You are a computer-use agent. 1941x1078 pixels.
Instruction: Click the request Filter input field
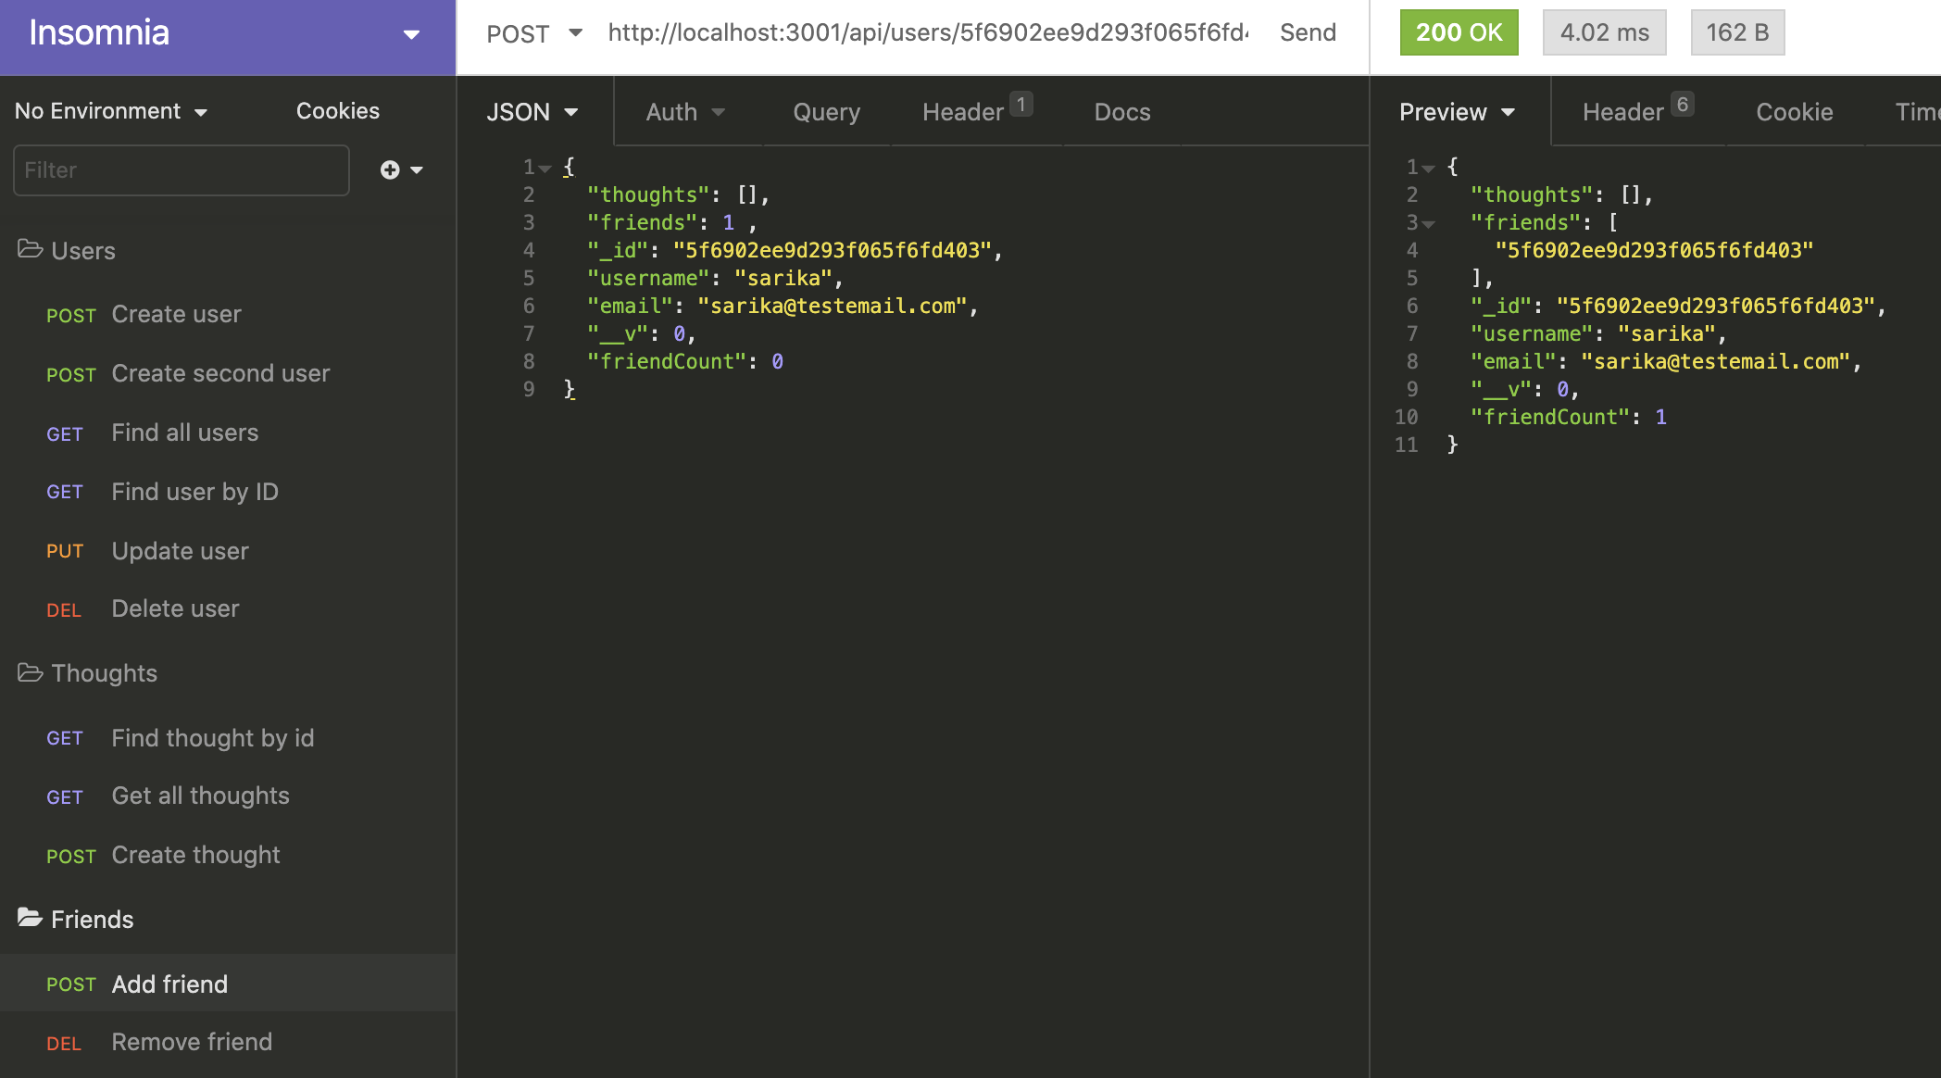pos(182,170)
